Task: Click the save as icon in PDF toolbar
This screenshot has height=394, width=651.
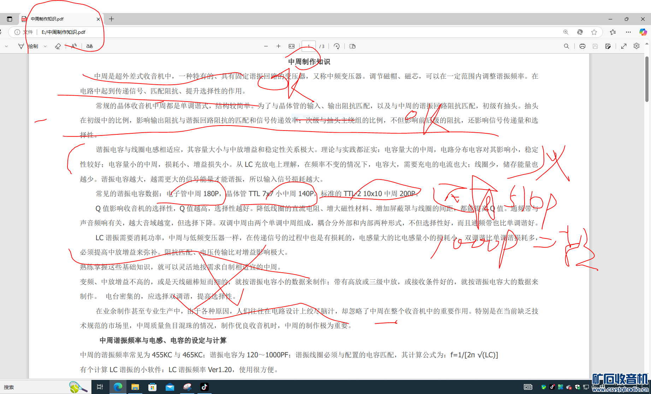Action: point(608,46)
